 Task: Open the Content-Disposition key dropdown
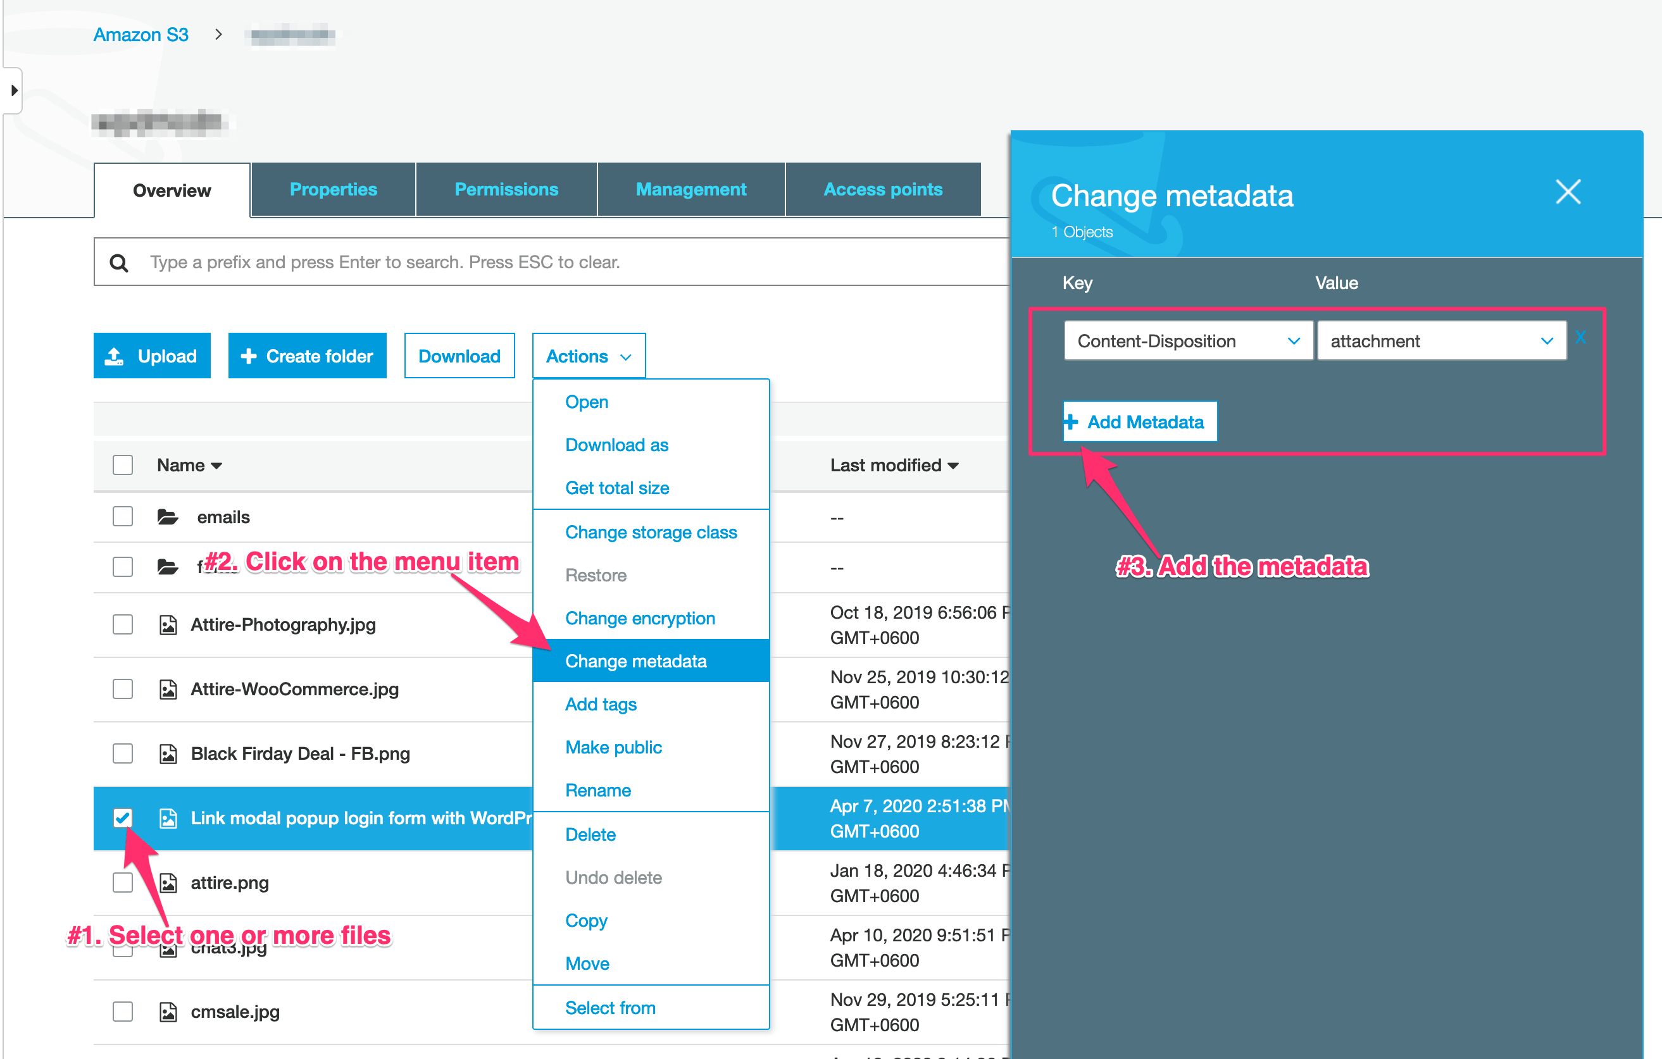click(1187, 341)
